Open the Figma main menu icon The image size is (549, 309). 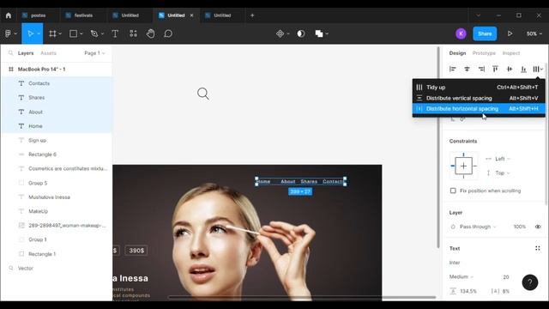point(8,33)
